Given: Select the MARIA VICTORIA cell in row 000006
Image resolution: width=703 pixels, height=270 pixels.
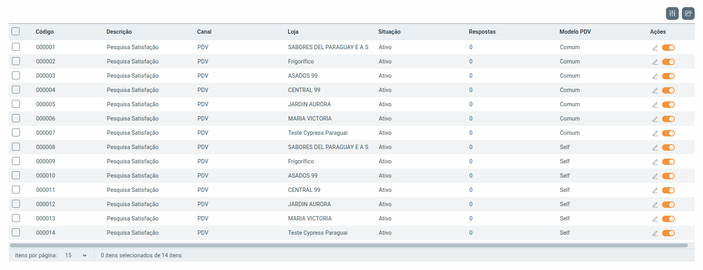Looking at the screenshot, I should (310, 119).
